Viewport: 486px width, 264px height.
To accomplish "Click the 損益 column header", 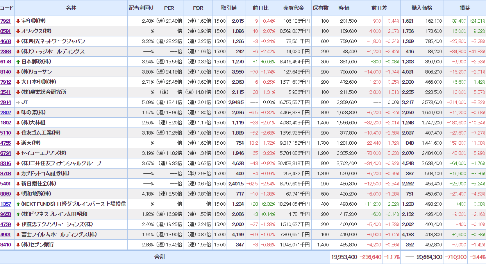I will pyautogui.click(x=465, y=8).
